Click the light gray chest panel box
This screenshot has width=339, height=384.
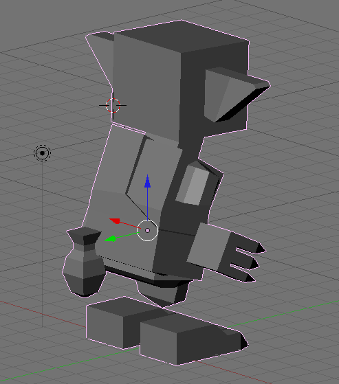193,185
